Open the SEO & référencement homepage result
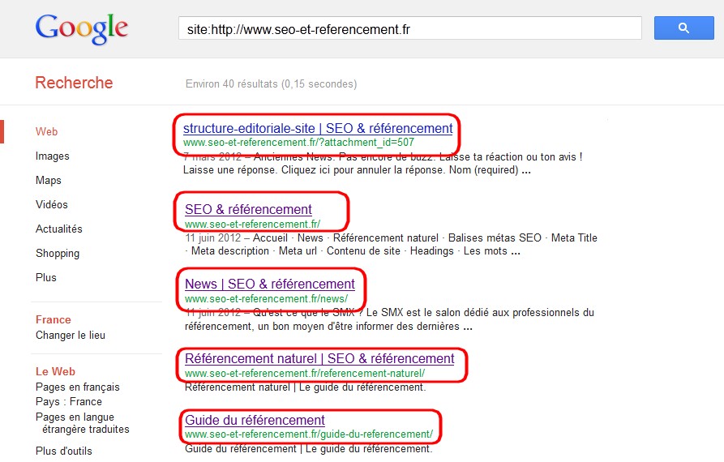The image size is (724, 462). tap(248, 210)
